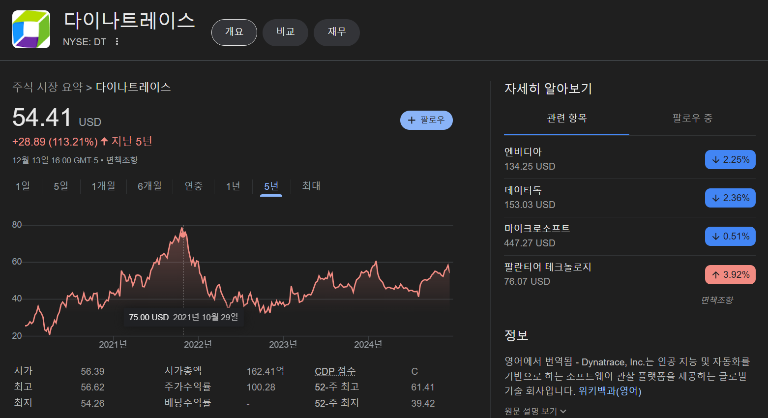This screenshot has width=768, height=418.
Task: Click the 2021년 October 29일 chart tooltip
Action: click(183, 317)
